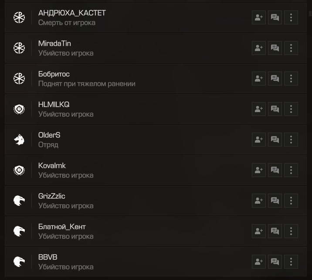The height and width of the screenshot is (280, 312).
Task: Add BBVB as a friend
Action: (x=259, y=262)
